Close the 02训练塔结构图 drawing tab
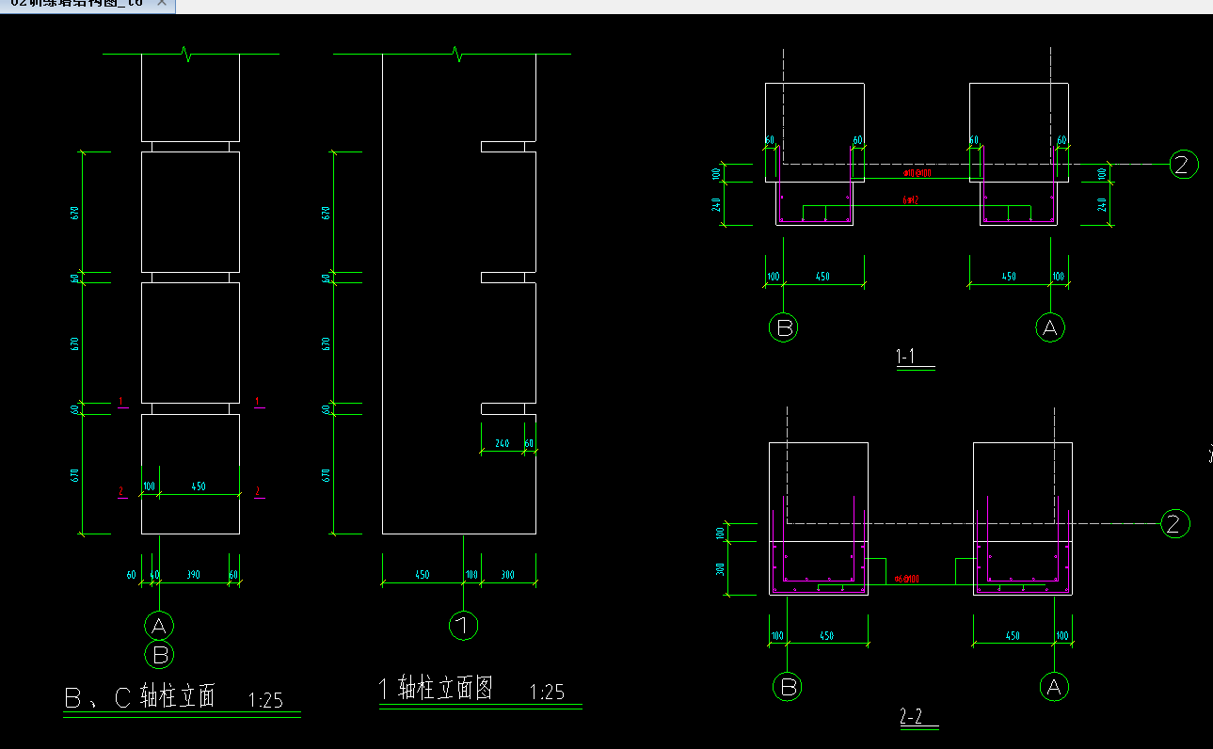Screen dimensions: 1213x749 pyautogui.click(x=161, y=4)
